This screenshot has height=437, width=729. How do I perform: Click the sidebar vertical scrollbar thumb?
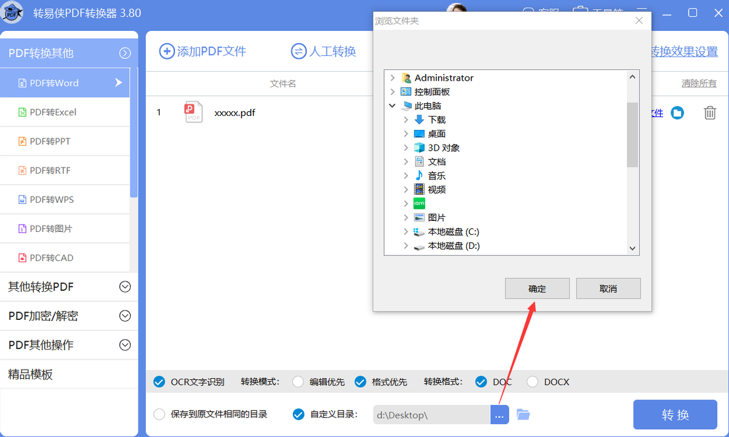coord(134,132)
